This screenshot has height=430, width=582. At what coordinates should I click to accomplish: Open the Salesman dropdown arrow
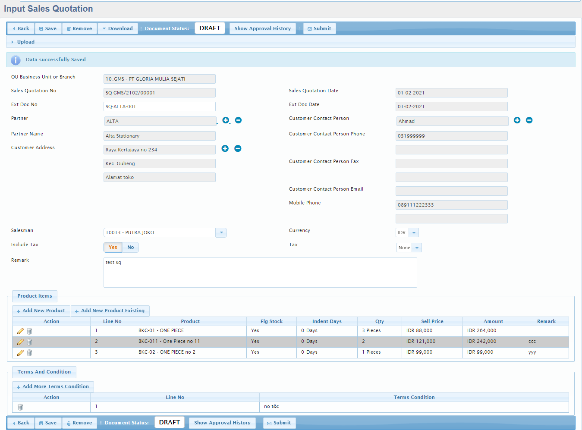coord(221,232)
